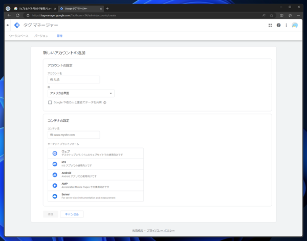Close the first browser tab
Image resolution: width=307 pixels, height=241 pixels.
pyautogui.click(x=55, y=9)
